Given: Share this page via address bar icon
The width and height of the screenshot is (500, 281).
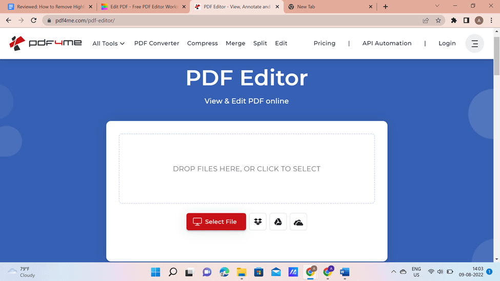Looking at the screenshot, I should click(426, 21).
